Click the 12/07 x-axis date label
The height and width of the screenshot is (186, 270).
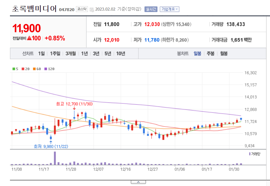(x=98, y=169)
